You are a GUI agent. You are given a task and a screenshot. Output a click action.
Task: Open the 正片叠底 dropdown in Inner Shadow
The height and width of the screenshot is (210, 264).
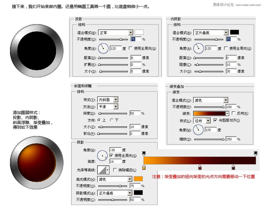click(x=211, y=32)
